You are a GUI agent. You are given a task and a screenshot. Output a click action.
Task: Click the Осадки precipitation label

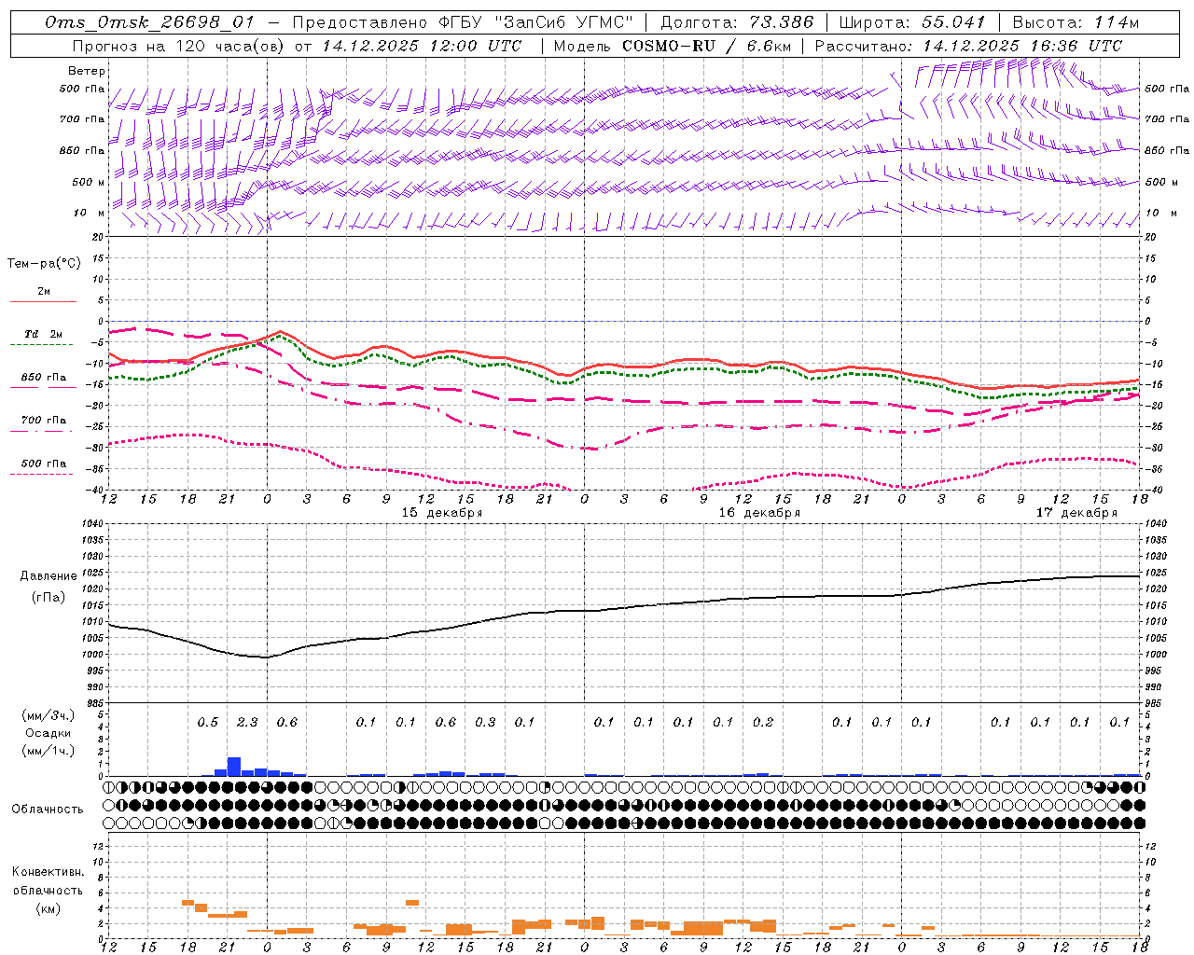click(48, 733)
